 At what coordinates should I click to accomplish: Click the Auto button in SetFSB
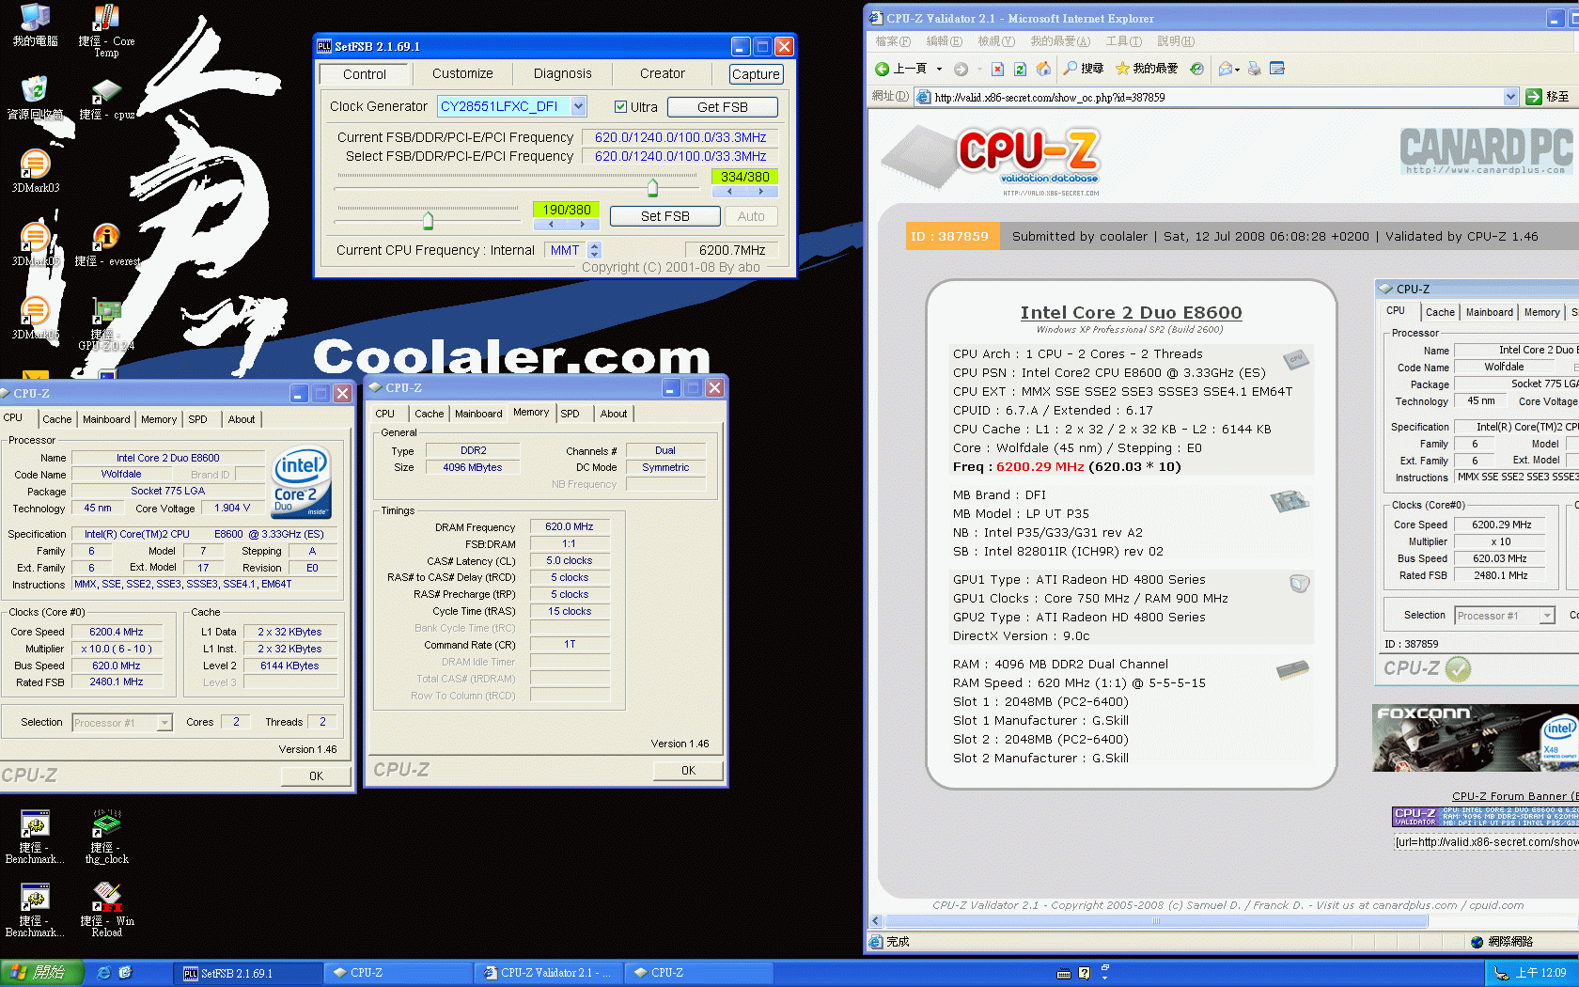pyautogui.click(x=751, y=216)
